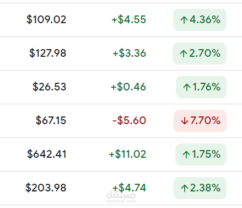
Task: Click the up arrow beside 2.38%
Action: tap(185, 188)
